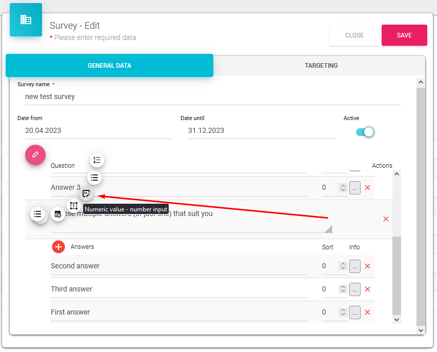
Task: Adjust sort stepper for Second answer
Action: [x=343, y=266]
